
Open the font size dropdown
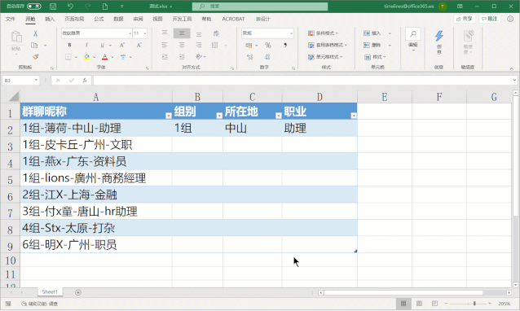(144, 33)
